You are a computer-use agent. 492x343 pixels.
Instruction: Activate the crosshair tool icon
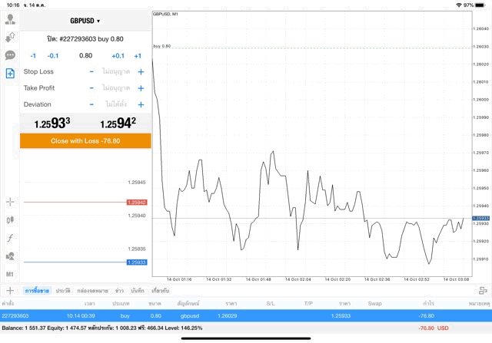[x=10, y=202]
